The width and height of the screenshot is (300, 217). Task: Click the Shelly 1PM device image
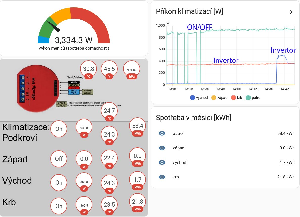[38, 88]
